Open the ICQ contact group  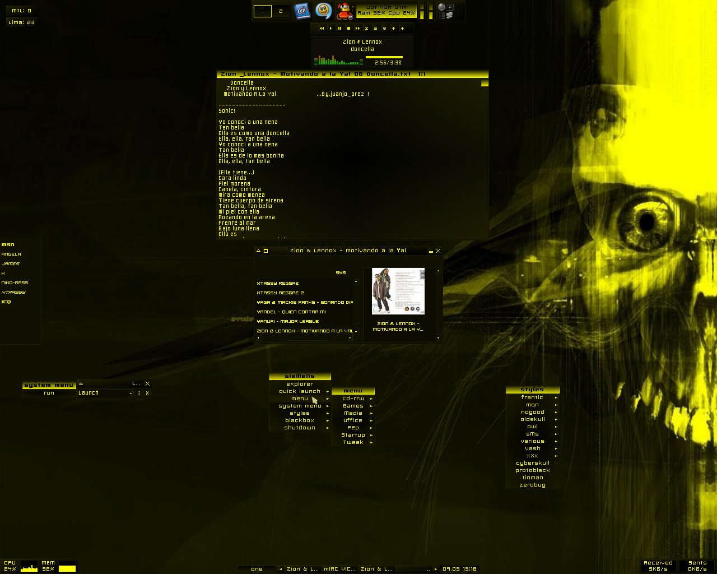pos(6,302)
